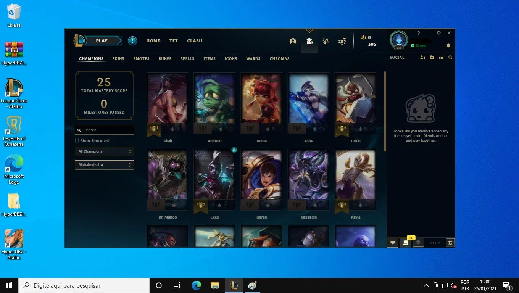Image resolution: width=519 pixels, height=293 pixels.
Task: Click the Total Mastery Score panel
Action: (x=104, y=95)
